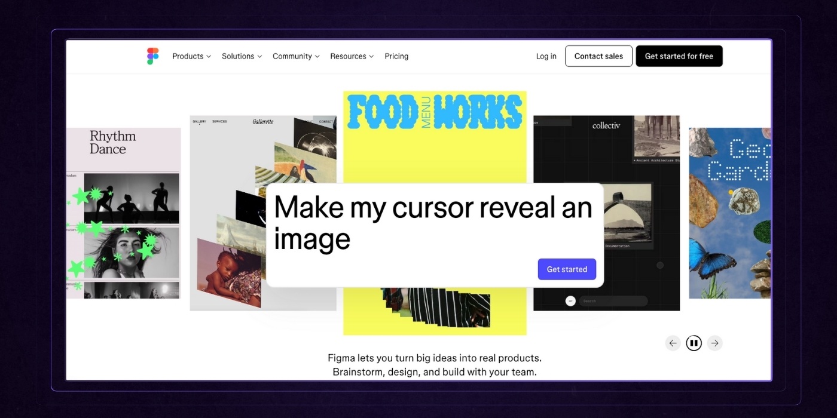Click Get started for free button

679,56
